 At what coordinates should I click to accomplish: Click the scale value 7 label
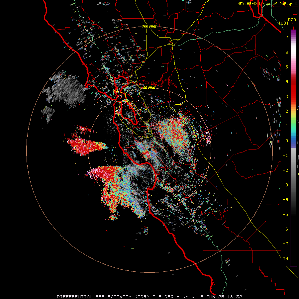point(287,37)
